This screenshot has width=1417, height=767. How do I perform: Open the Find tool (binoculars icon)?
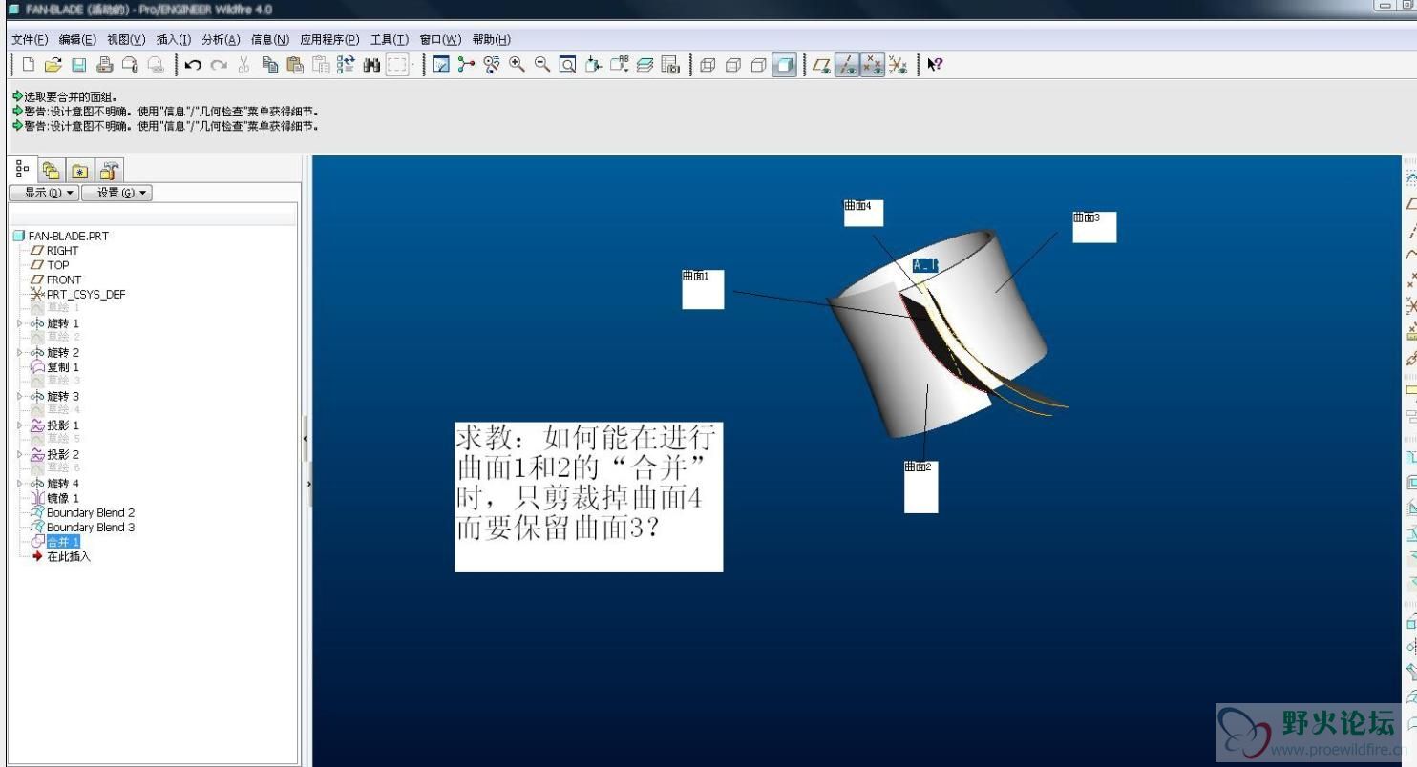[371, 65]
